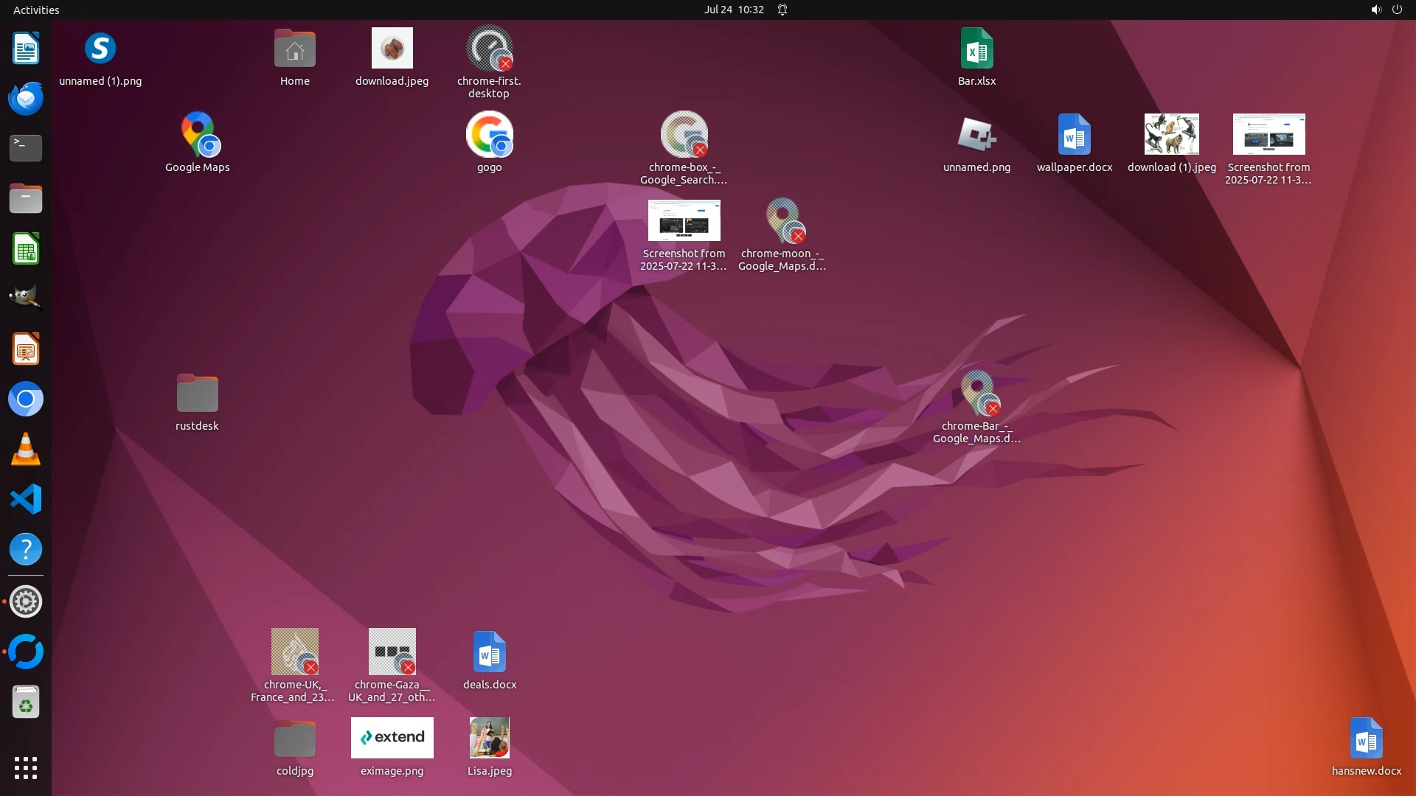Click the volume indicator in the top bar
The width and height of the screenshot is (1416, 796).
pos(1375,10)
